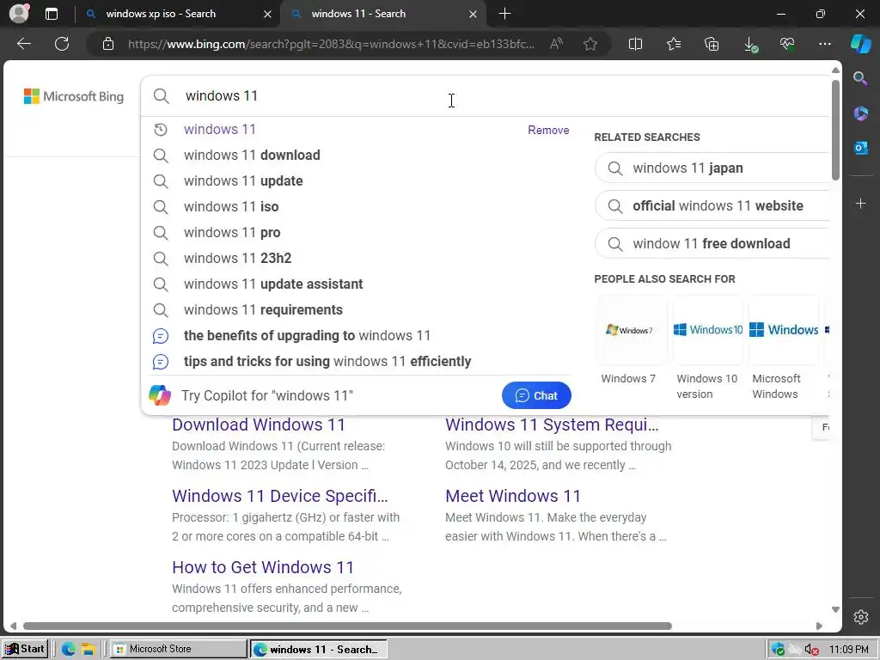Screen dimensions: 880x660
Task: Click the scroll right arrow
Action: tap(819, 626)
